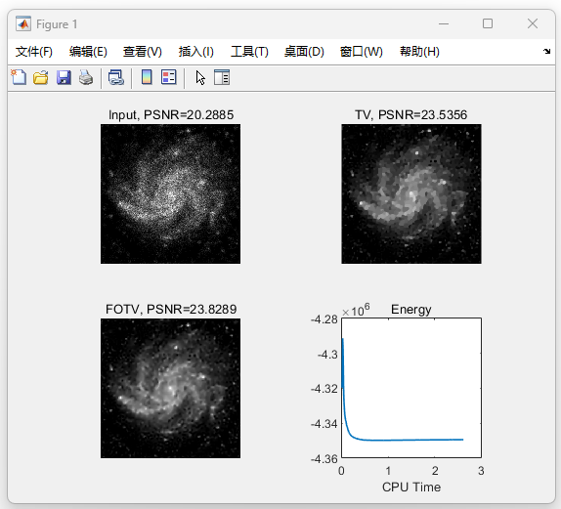Click the Open File folder icon
This screenshot has height=509, width=561.
(x=41, y=77)
